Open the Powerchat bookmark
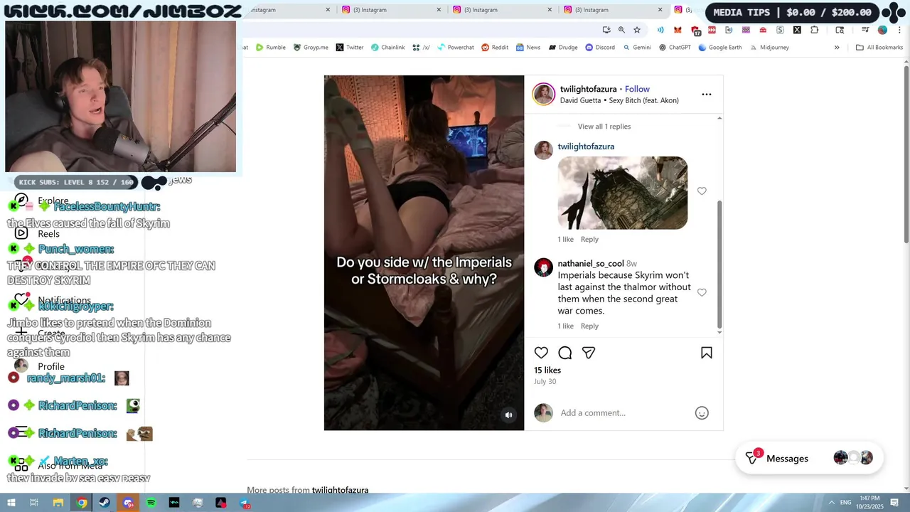The image size is (910, 512). pyautogui.click(x=456, y=48)
